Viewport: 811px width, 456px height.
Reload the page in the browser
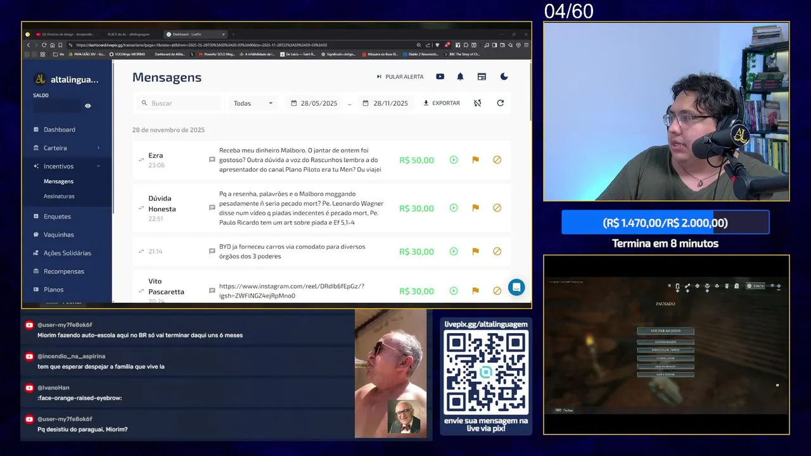(x=44, y=45)
